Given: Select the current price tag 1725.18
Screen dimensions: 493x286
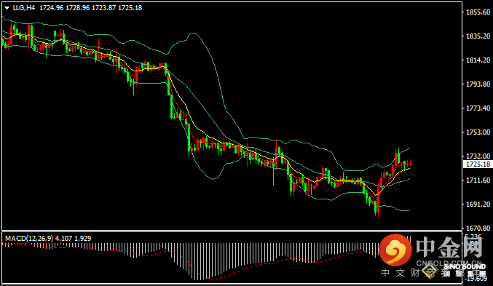Looking at the screenshot, I should (x=478, y=164).
